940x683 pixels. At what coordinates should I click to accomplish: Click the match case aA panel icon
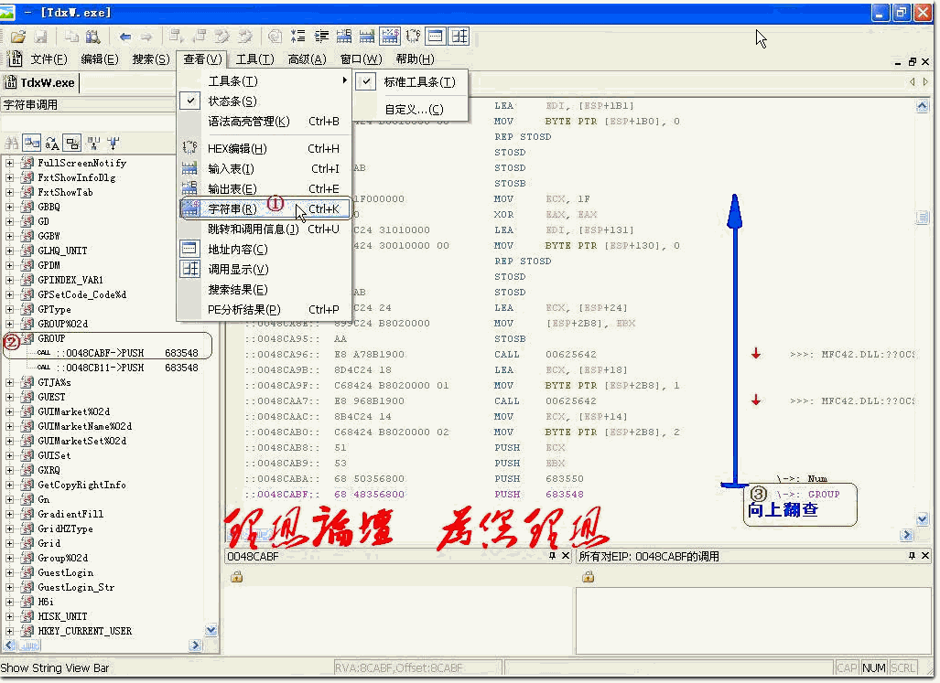[52, 143]
